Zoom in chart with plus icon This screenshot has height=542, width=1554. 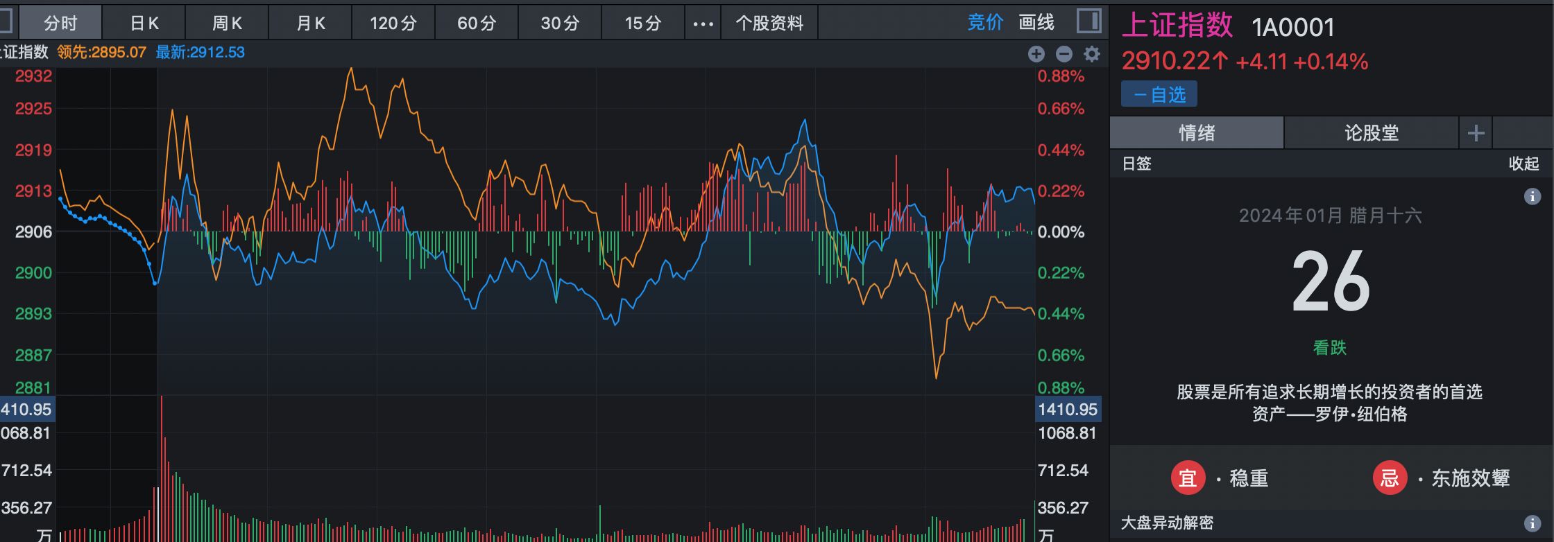coord(1036,54)
